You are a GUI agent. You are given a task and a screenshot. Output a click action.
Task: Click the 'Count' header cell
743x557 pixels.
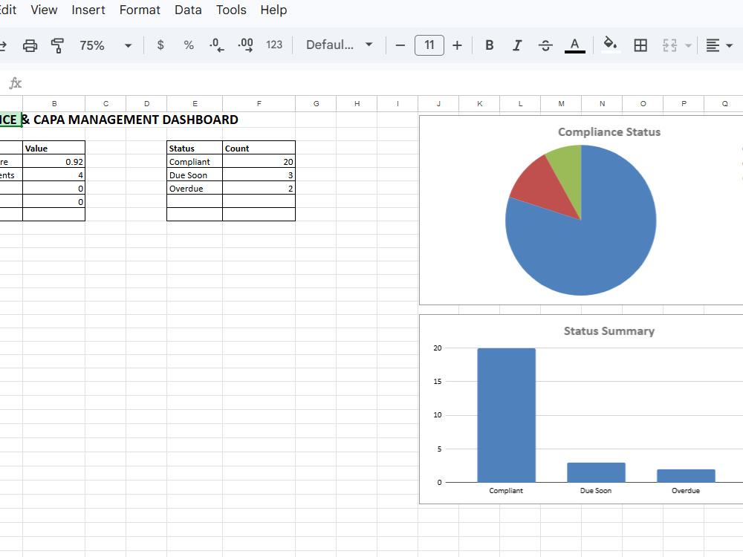coord(259,149)
